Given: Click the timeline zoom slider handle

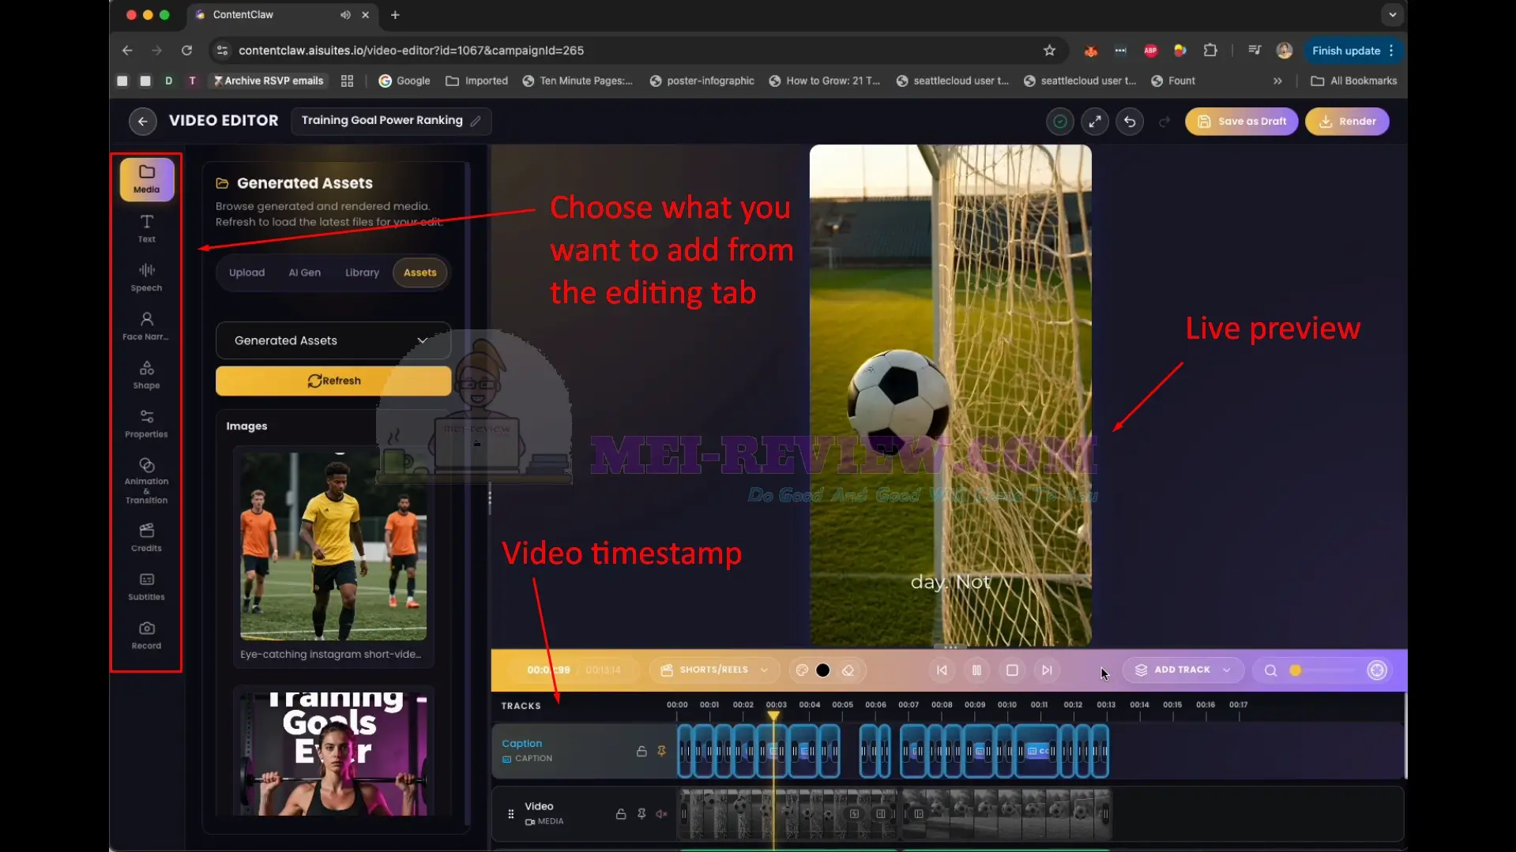Looking at the screenshot, I should [1296, 670].
